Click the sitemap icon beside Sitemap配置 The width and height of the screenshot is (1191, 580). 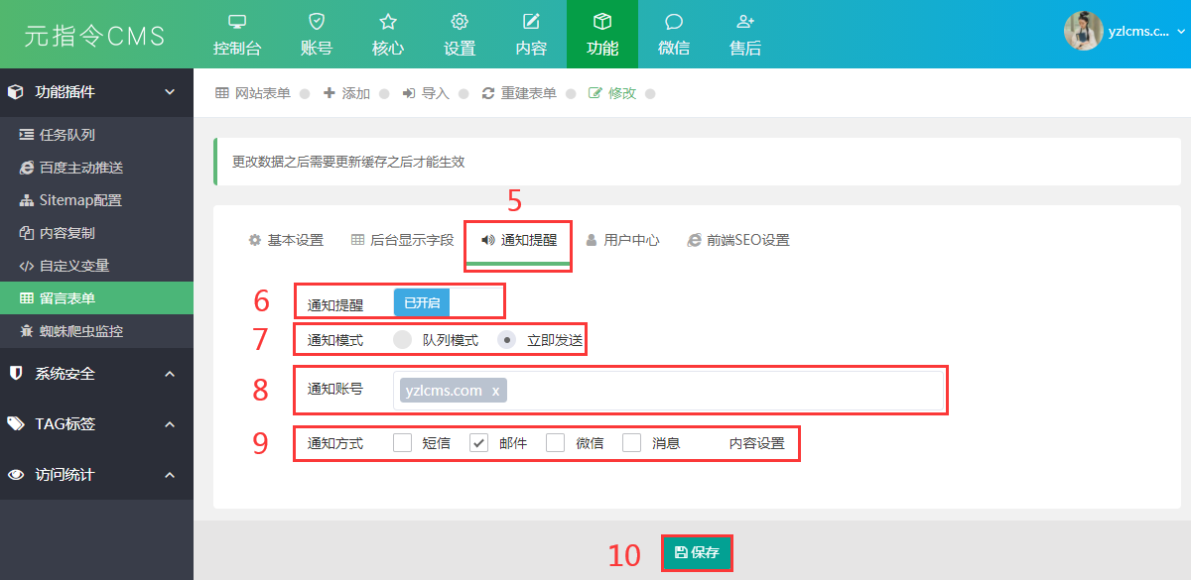pos(27,200)
